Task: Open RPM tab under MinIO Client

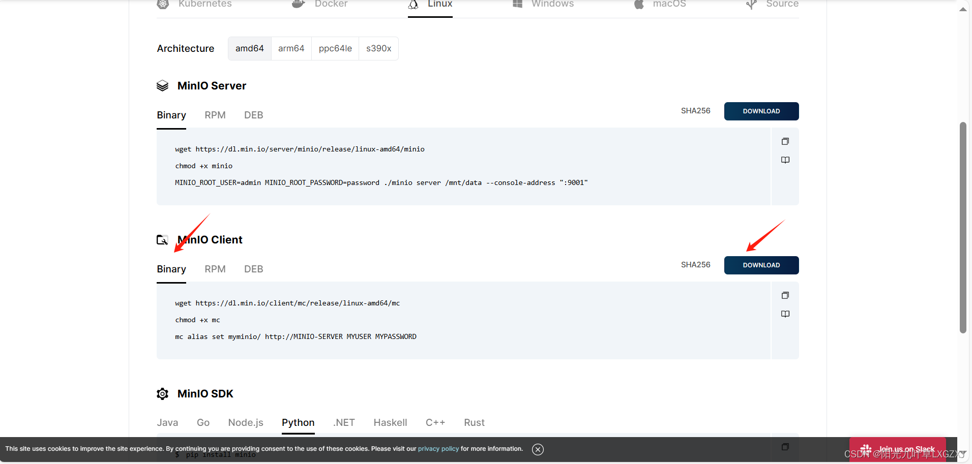Action: (215, 269)
